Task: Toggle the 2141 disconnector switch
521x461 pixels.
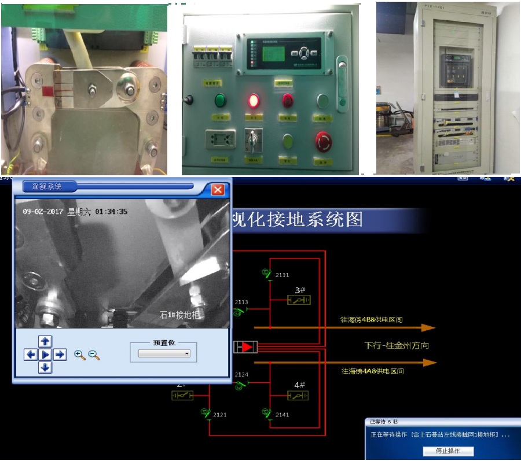Action: click(267, 413)
